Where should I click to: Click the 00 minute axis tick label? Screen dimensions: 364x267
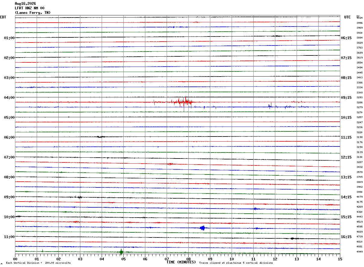[x=15, y=259]
